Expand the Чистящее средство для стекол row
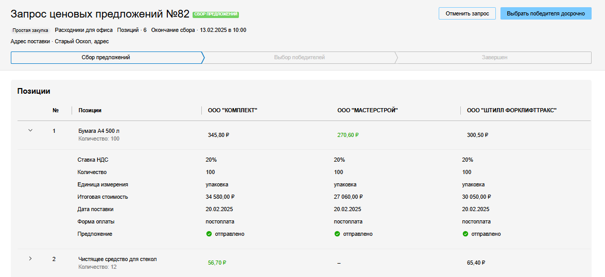The width and height of the screenshot is (605, 277). click(x=30, y=258)
